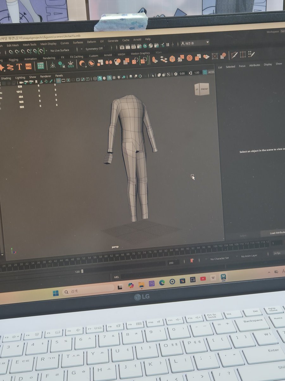The width and height of the screenshot is (285, 381).
Task: Select the Type text tool shelf icon
Action: pos(19,67)
